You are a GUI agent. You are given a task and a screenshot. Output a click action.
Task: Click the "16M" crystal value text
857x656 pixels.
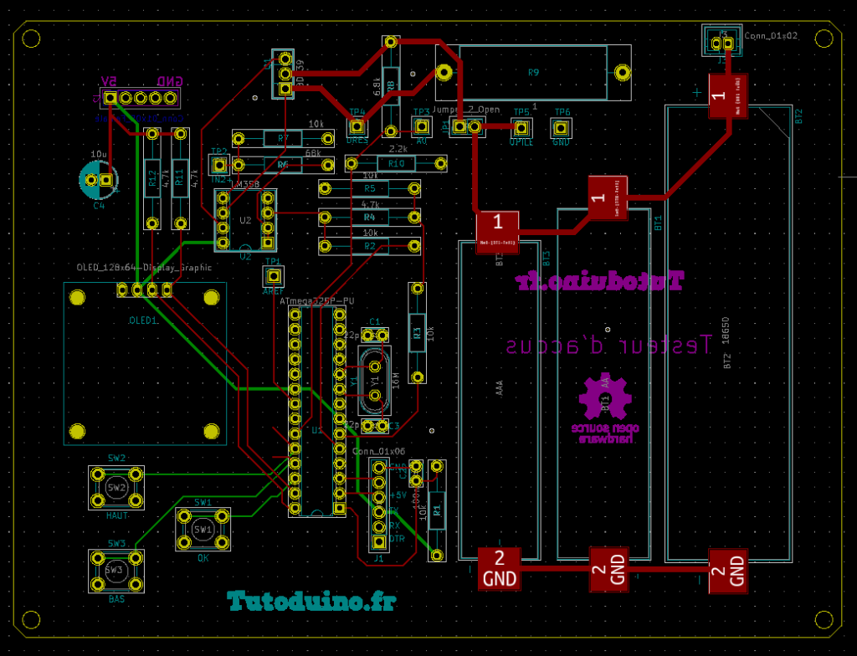point(396,381)
